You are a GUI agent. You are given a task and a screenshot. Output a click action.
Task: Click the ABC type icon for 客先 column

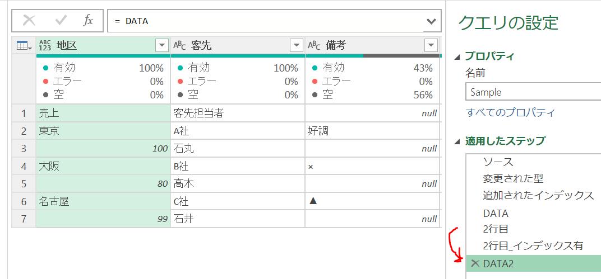(179, 46)
